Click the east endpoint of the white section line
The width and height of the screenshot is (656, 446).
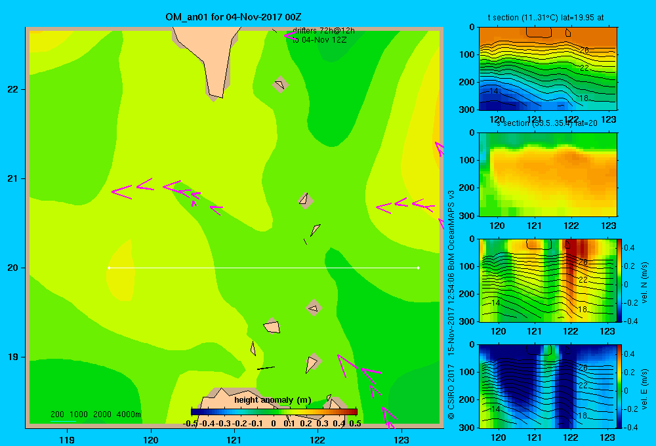(x=419, y=268)
